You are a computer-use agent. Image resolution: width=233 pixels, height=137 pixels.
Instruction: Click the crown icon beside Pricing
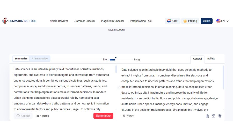[185, 21]
